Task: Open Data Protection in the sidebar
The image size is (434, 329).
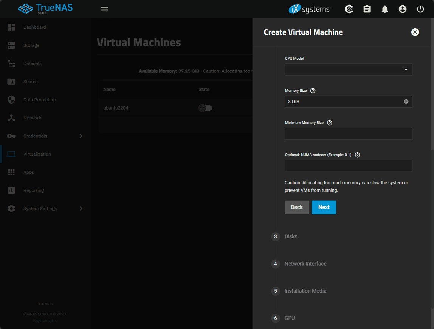Action: tap(39, 100)
